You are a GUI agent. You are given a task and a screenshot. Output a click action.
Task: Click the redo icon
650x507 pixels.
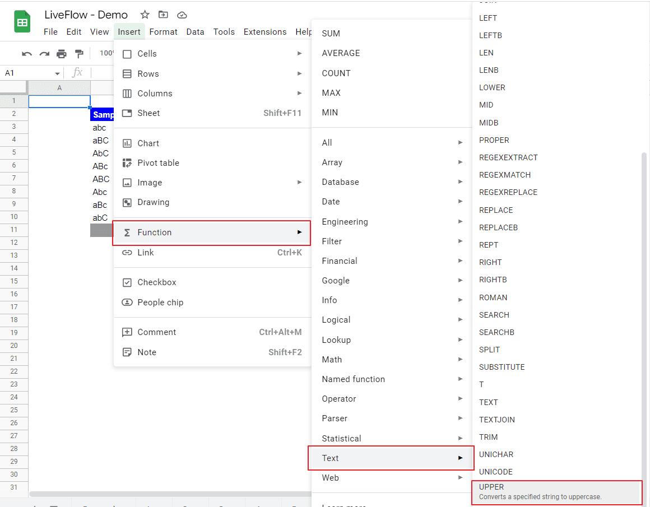pyautogui.click(x=44, y=53)
